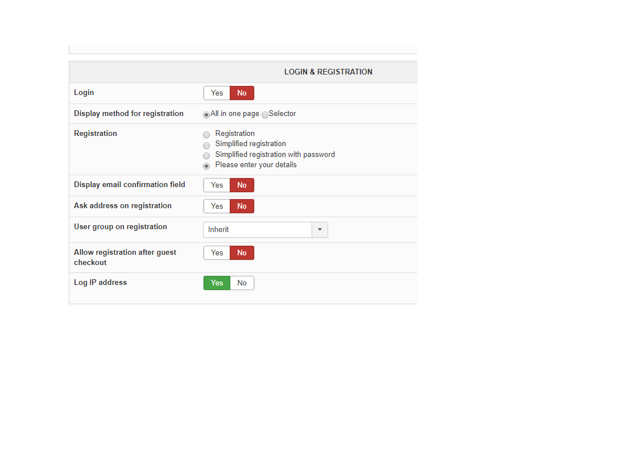Allow registration after guest checkout: Yes
638x451 pixels.
point(217,253)
